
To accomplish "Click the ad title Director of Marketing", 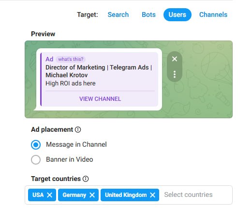I will click(99, 71).
